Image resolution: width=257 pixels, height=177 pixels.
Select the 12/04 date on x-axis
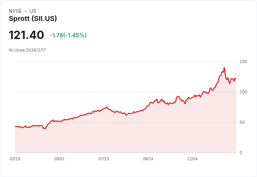pyautogui.click(x=192, y=159)
